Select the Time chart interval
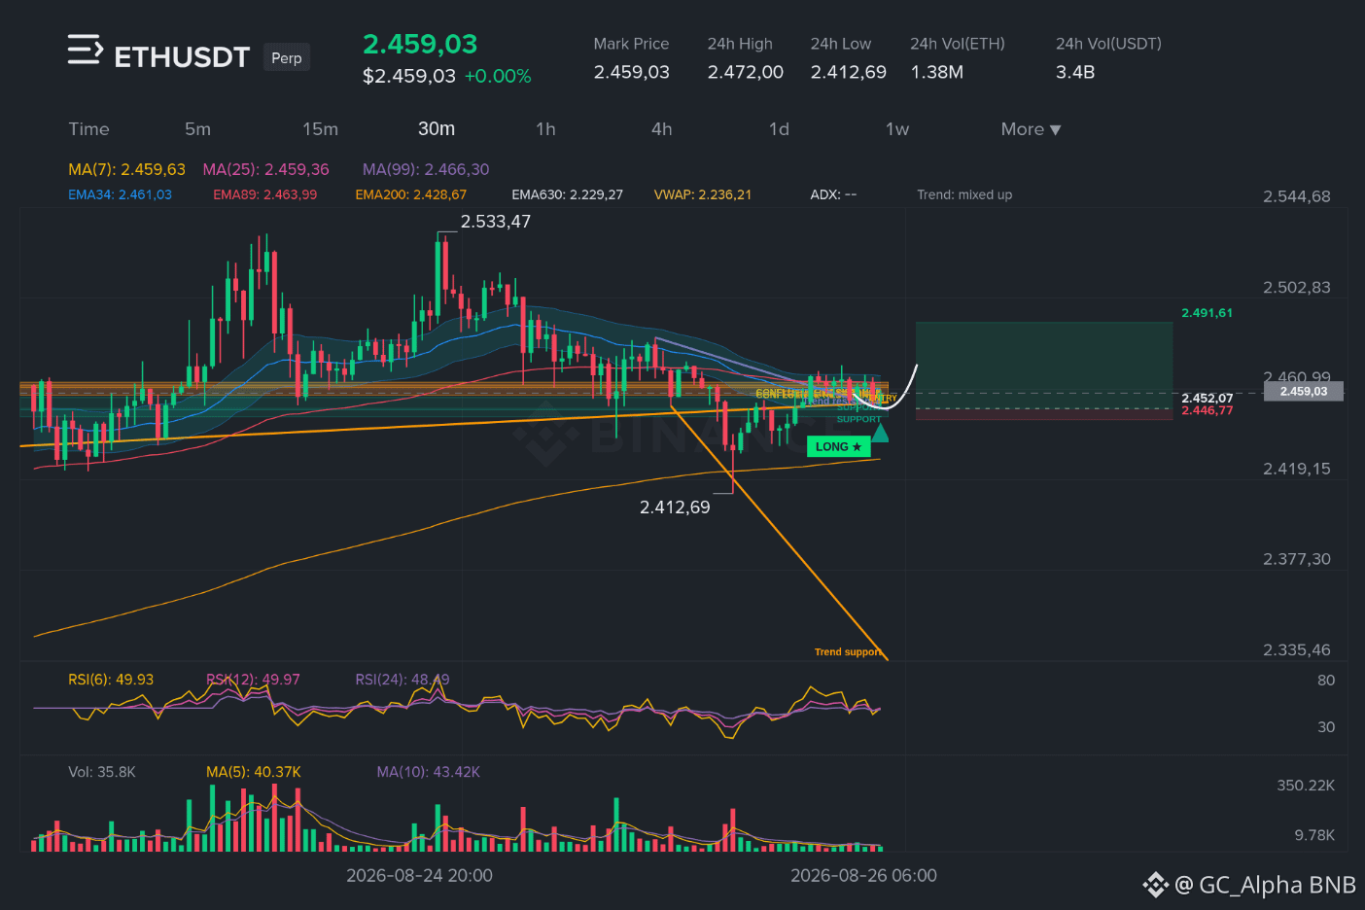This screenshot has height=910, width=1365. click(x=88, y=129)
